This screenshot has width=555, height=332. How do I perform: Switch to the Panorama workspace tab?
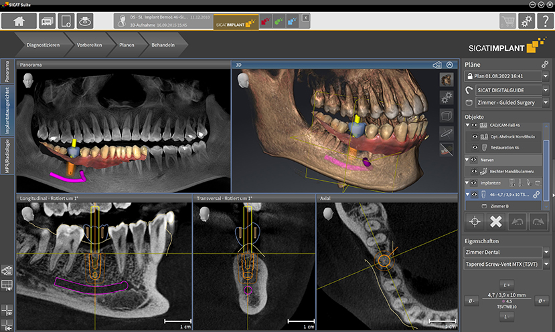tap(7, 71)
